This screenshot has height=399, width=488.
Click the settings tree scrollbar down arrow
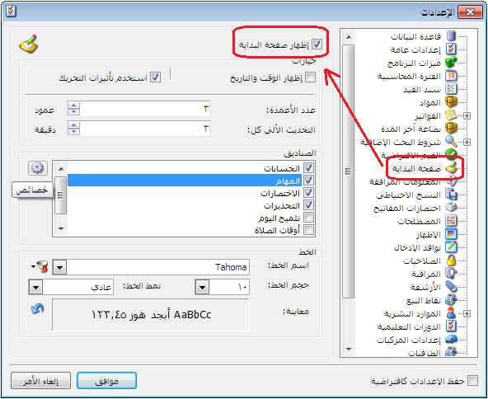[349, 350]
